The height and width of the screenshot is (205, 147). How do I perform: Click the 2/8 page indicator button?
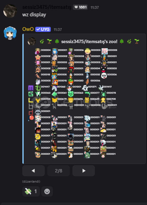59,171
